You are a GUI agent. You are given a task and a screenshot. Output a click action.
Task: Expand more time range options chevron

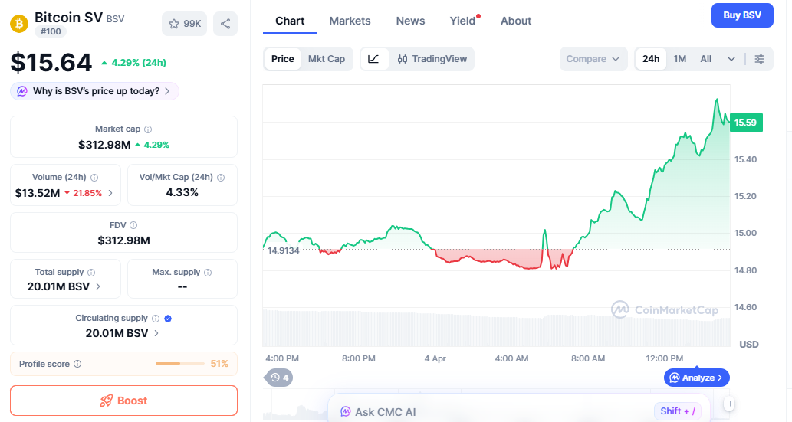[731, 59]
